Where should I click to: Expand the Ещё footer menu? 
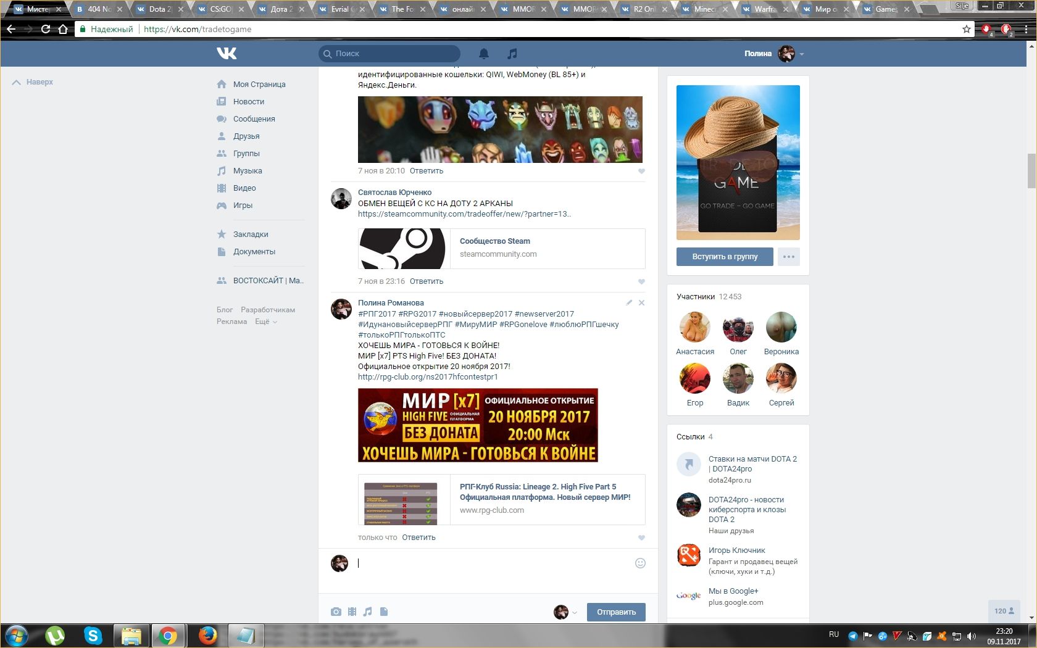coord(266,322)
